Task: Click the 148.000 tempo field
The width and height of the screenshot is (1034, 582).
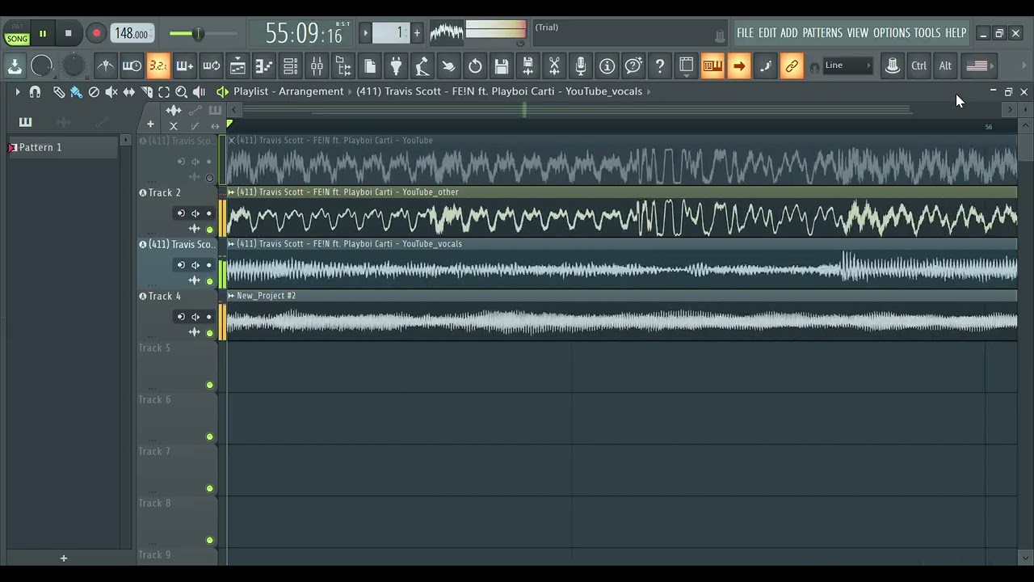Action: (x=132, y=33)
